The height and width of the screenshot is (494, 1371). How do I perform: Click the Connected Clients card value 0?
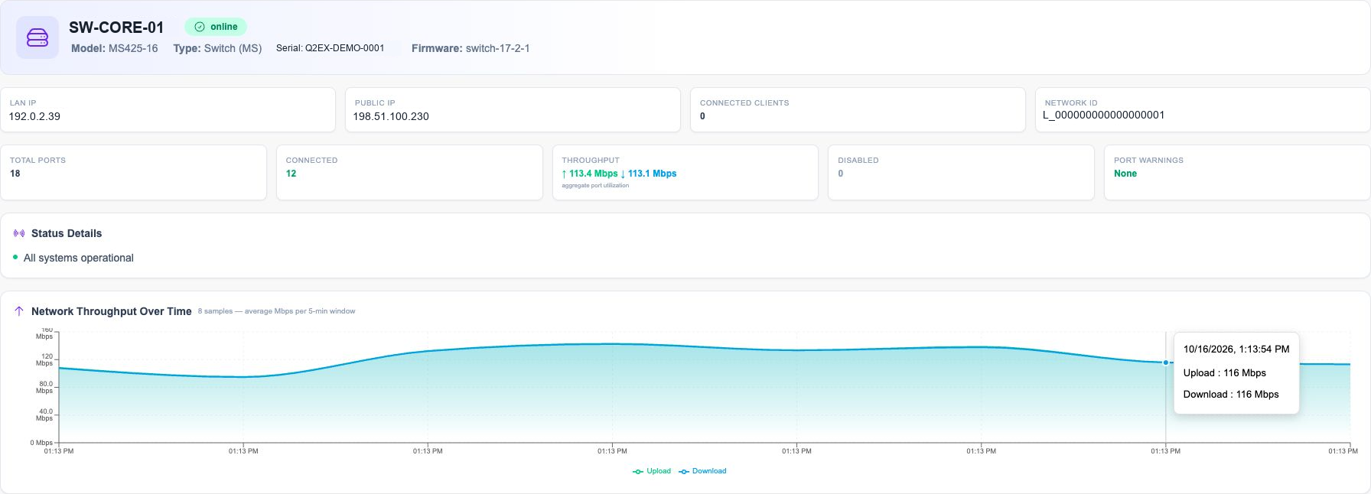tap(702, 116)
